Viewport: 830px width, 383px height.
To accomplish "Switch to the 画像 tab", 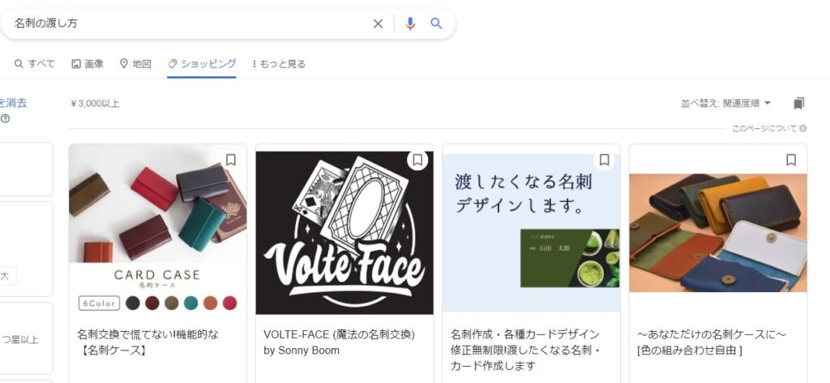I will coord(88,63).
